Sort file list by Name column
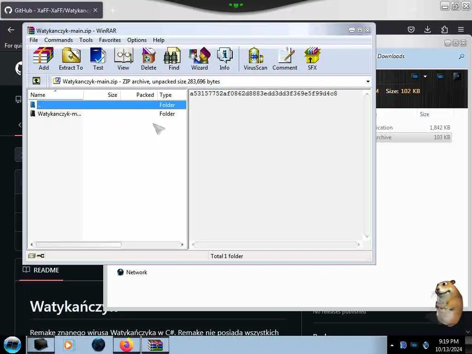Screen dimensions: 472x354 56,95
